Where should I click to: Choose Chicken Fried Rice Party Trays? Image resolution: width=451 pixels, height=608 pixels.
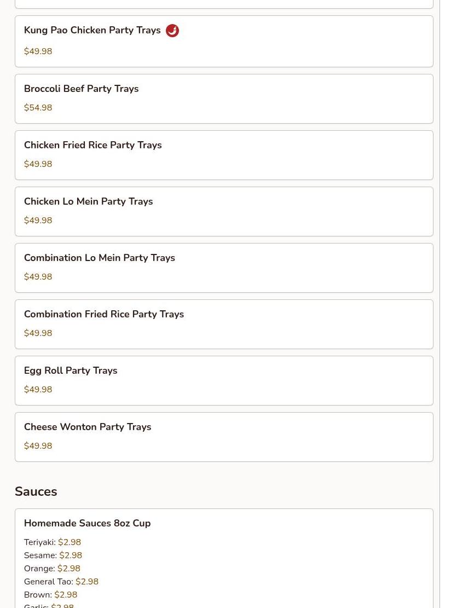92,145
